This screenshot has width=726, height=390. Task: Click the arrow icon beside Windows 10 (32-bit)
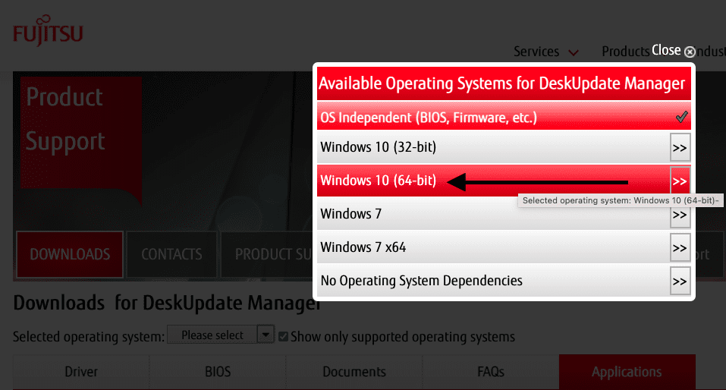(680, 147)
